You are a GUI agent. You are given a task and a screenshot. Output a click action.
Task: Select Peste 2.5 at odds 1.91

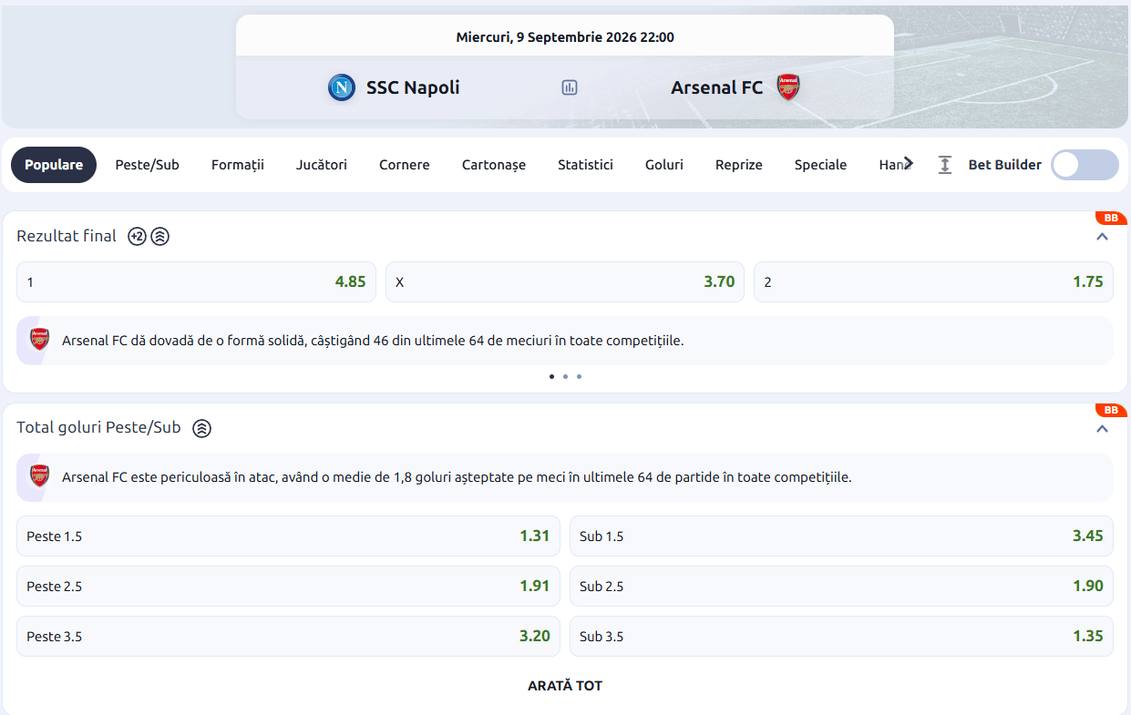[x=288, y=586]
